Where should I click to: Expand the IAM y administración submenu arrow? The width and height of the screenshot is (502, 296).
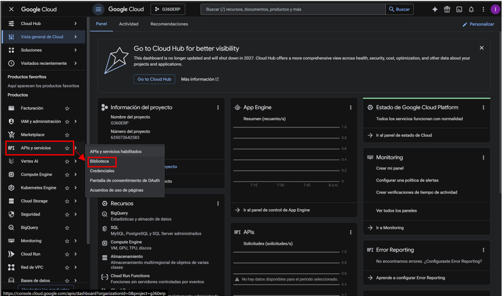[76, 122]
